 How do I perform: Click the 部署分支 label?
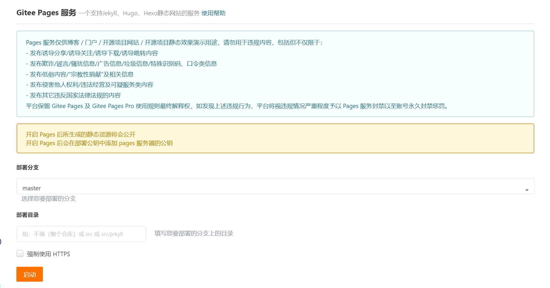[x=27, y=168]
